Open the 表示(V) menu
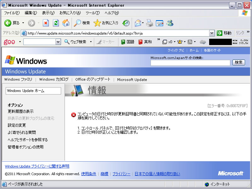 click(x=48, y=13)
